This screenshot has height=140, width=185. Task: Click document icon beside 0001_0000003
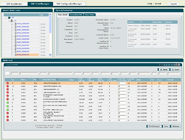click(x=16, y=33)
